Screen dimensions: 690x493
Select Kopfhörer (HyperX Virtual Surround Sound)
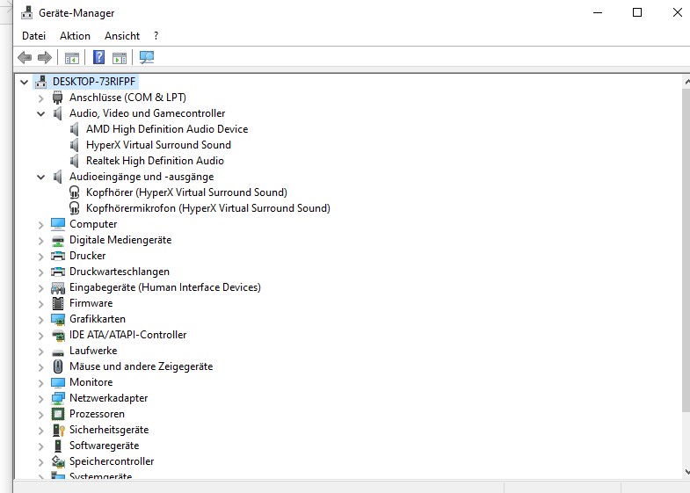tap(186, 192)
